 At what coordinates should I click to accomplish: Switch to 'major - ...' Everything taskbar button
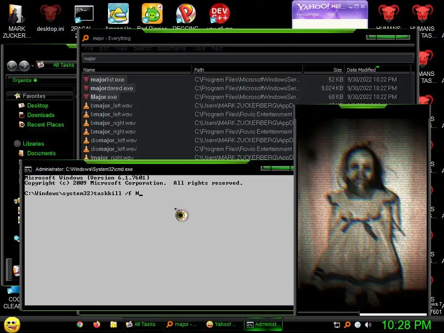point(183,324)
